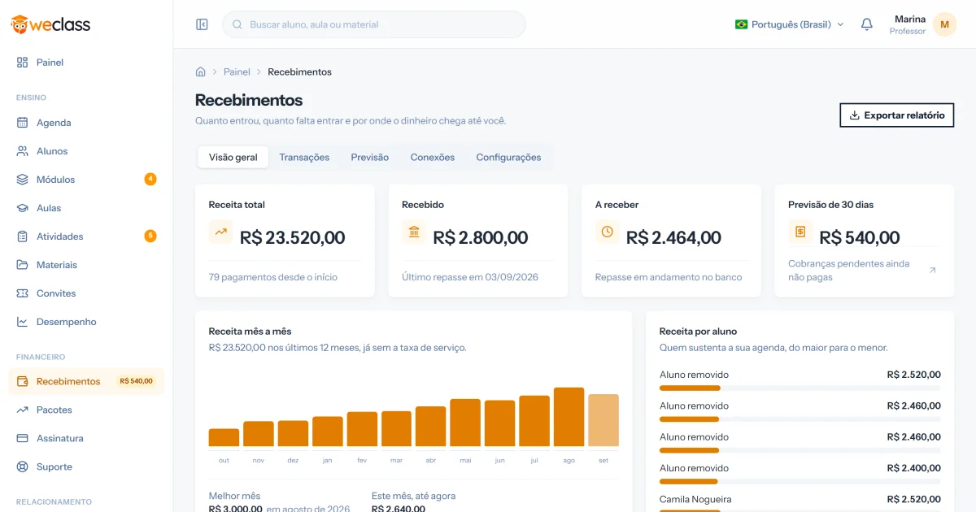The width and height of the screenshot is (976, 512).
Task: Click the Materiais folder icon
Action: pyautogui.click(x=23, y=265)
